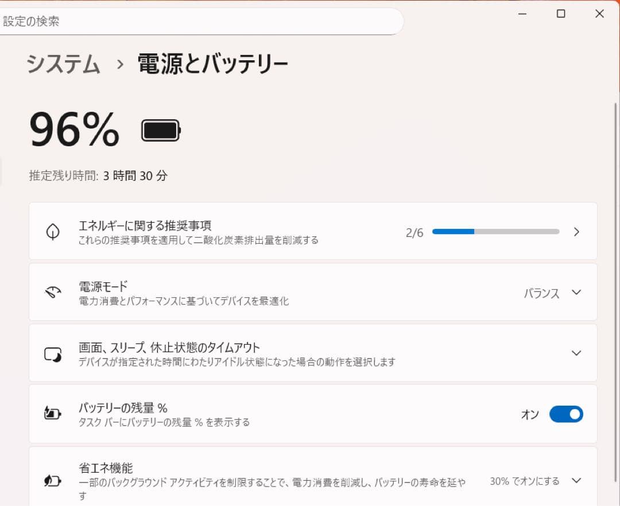Select the leaf icon for エネルギーに関する推奨事項
Image resolution: width=620 pixels, height=506 pixels.
(53, 231)
